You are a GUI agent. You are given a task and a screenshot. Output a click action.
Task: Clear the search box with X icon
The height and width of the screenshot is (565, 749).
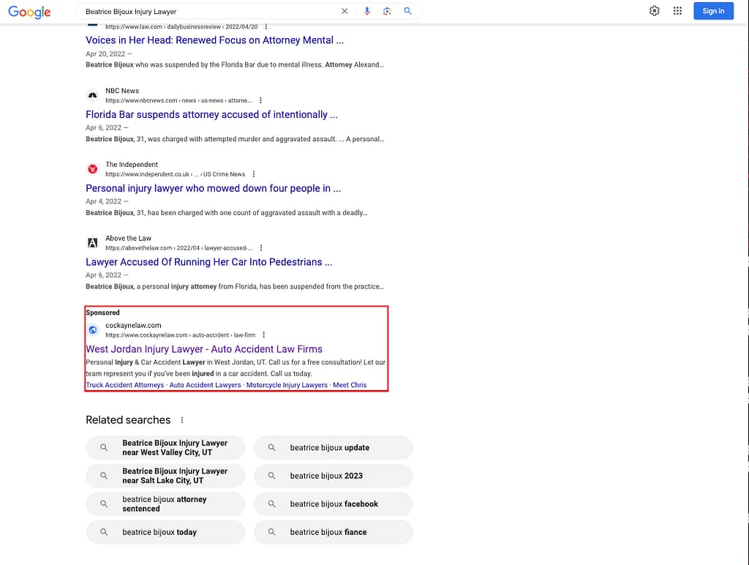click(x=345, y=11)
